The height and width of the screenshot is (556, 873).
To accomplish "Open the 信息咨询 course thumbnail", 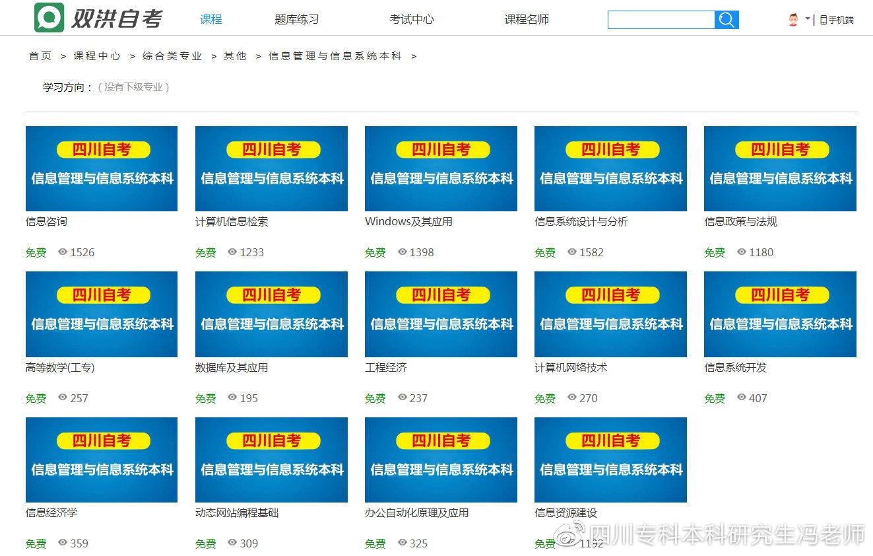I will coord(102,168).
